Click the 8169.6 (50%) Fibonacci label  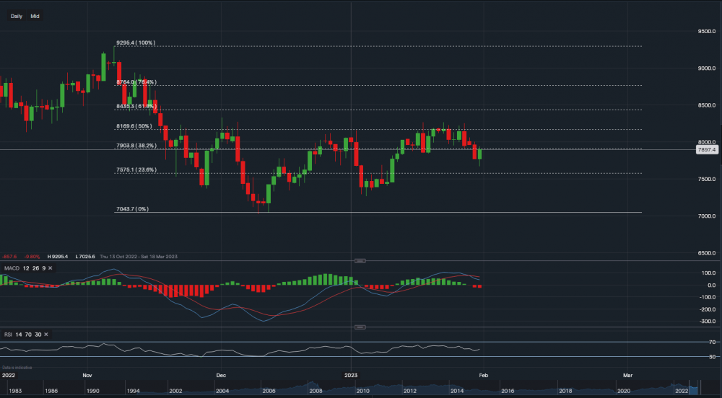(134, 126)
